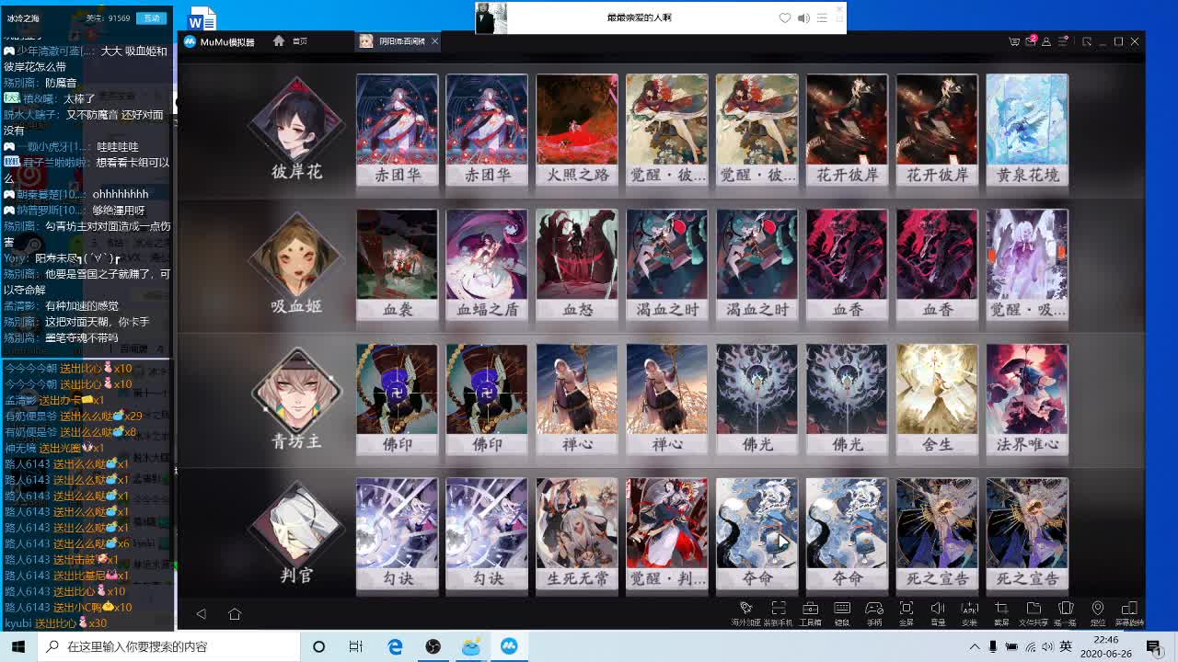Take a screenshot with the crop icon

[1001, 612]
